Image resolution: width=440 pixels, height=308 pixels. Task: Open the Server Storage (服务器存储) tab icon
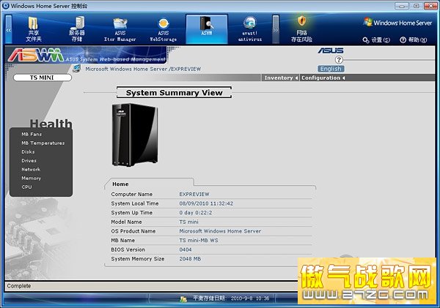(77, 29)
